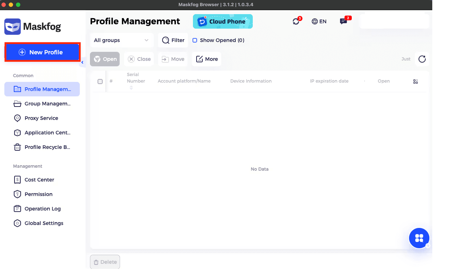Open the messages chat icon
Viewport: 466px width, 279px height.
(343, 21)
